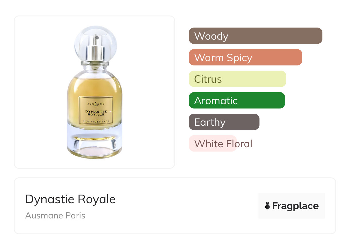Click the pink White Floral bar
350x248 pixels.
[213, 144]
